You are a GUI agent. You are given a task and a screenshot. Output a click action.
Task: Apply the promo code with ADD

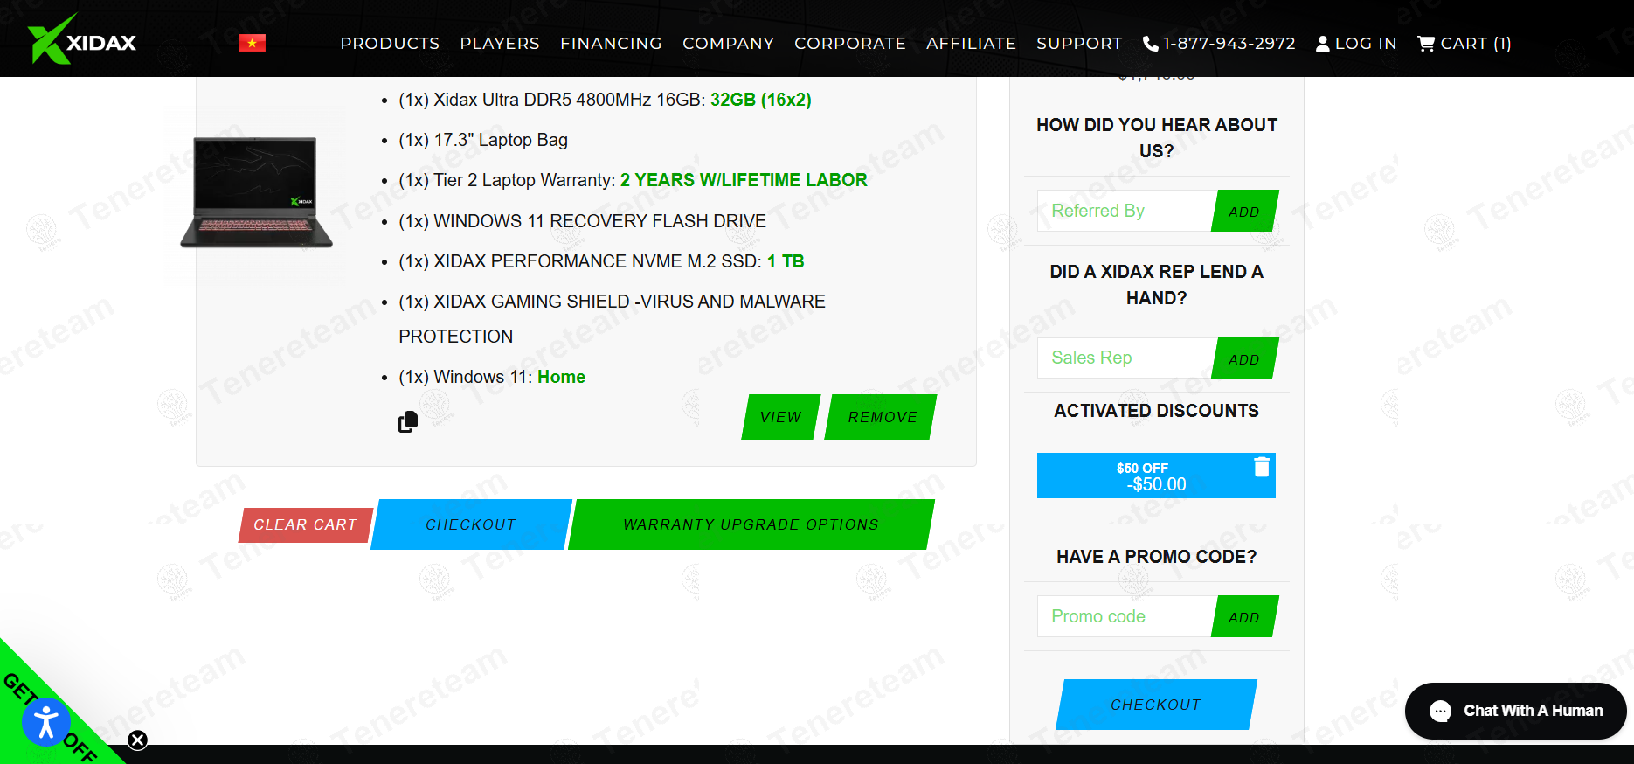pos(1244,616)
